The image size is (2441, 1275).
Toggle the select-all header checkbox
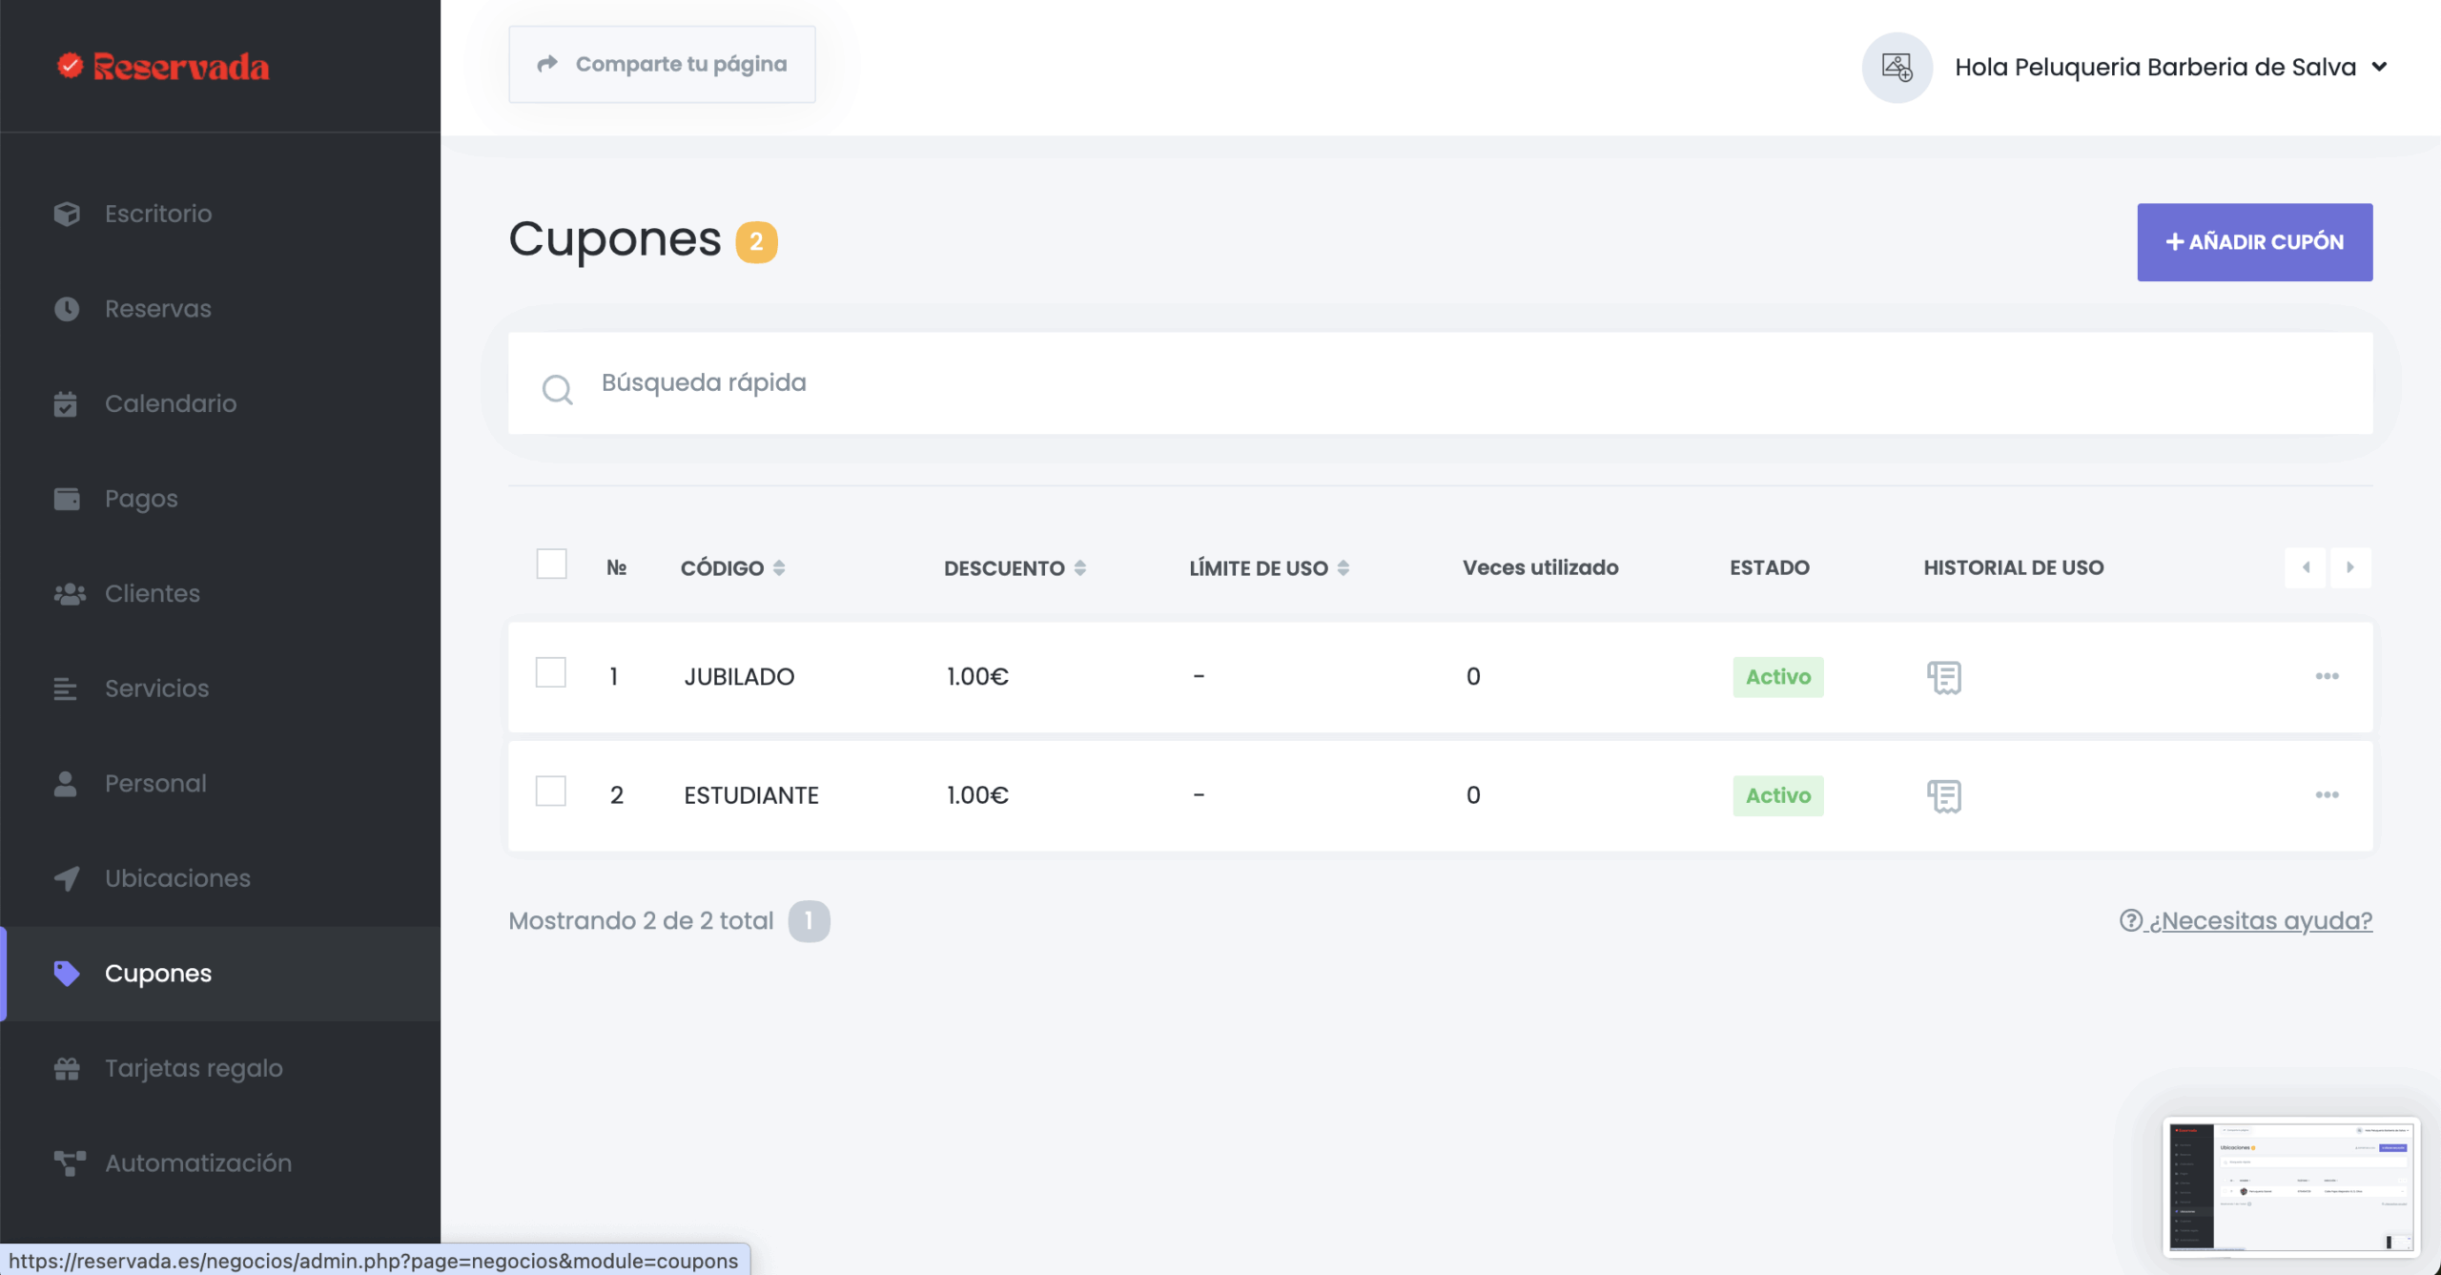click(x=551, y=565)
